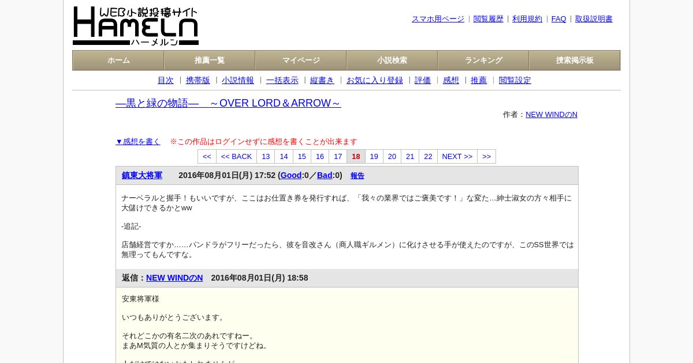Open the 捜索掲示板 tab
Screen dimensions: 693x363
pyautogui.click(x=575, y=60)
